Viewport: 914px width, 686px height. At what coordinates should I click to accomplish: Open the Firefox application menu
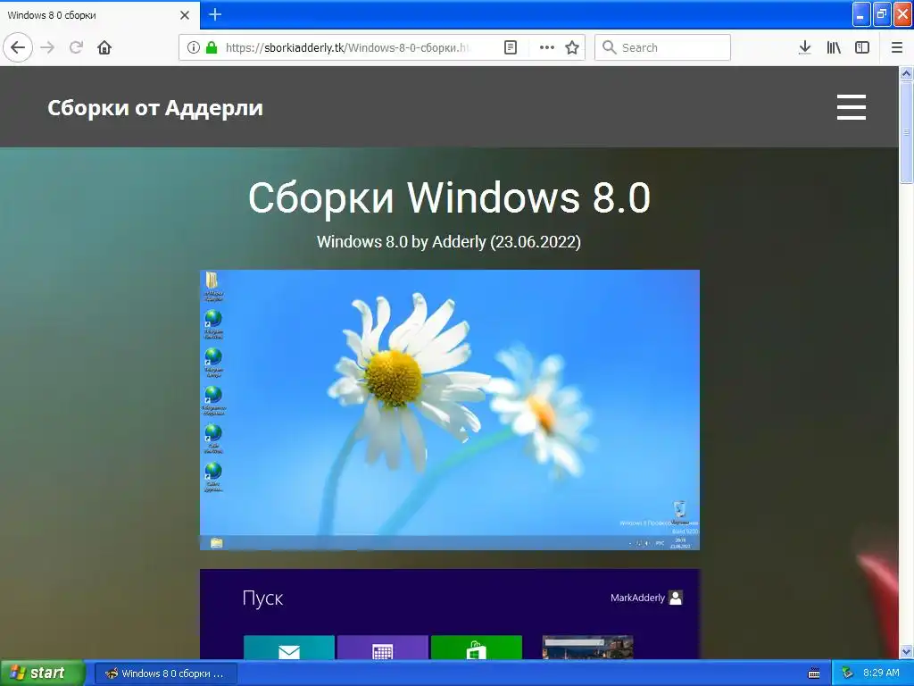[896, 47]
